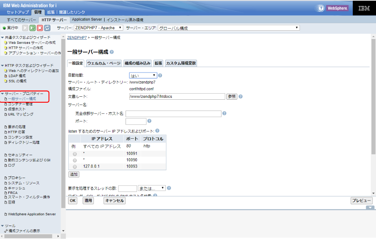
Task: Open the サーバー・エリア dropdown グローバル構成
Action: [x=229, y=28]
